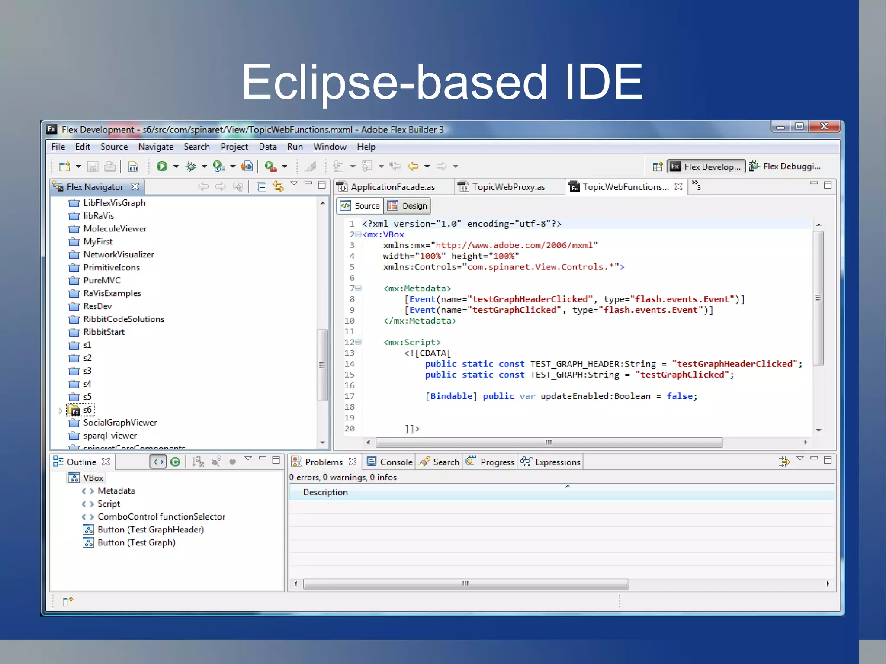Open the Profile dropdown arrow
This screenshot has height=664, width=886.
[233, 166]
